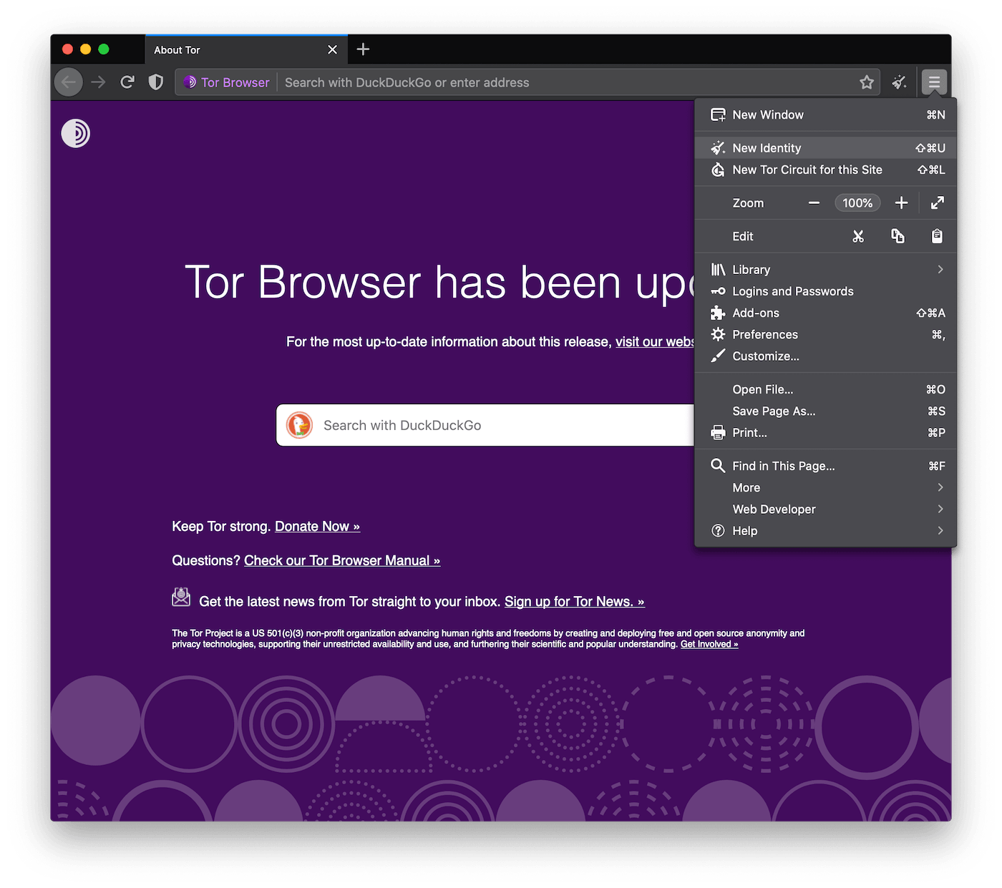Click the newsletter envelope icon
Screen dimensions: 1002x888
[x=181, y=597]
